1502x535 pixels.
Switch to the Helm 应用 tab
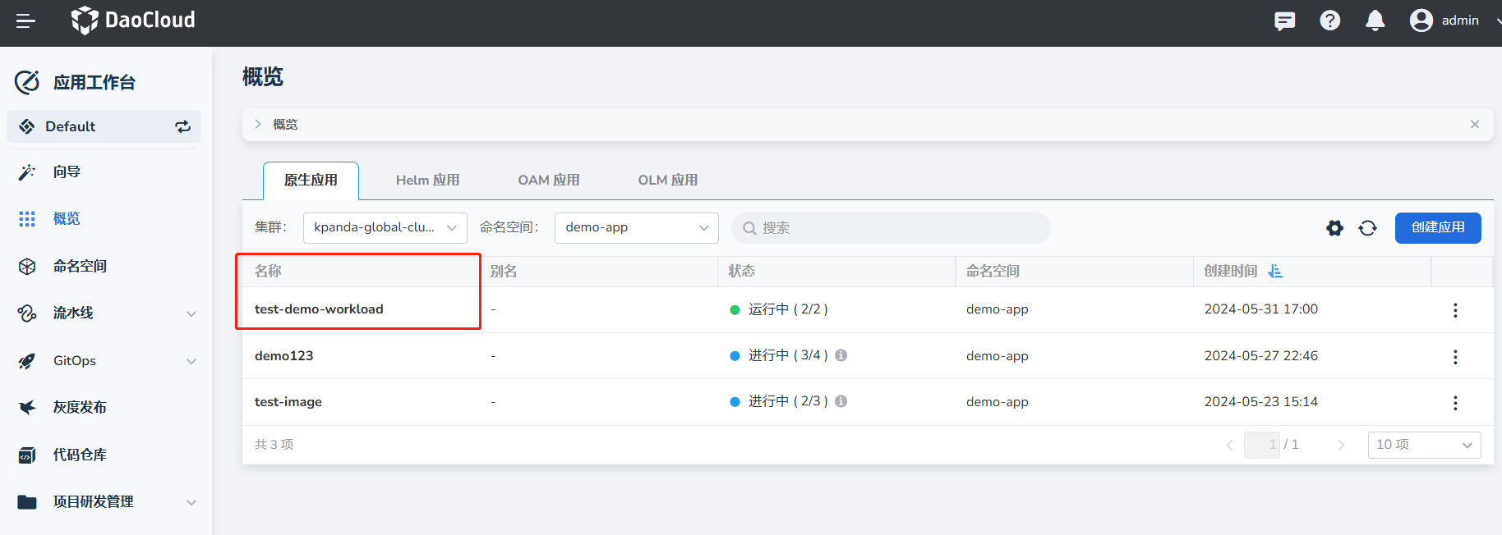tap(427, 181)
